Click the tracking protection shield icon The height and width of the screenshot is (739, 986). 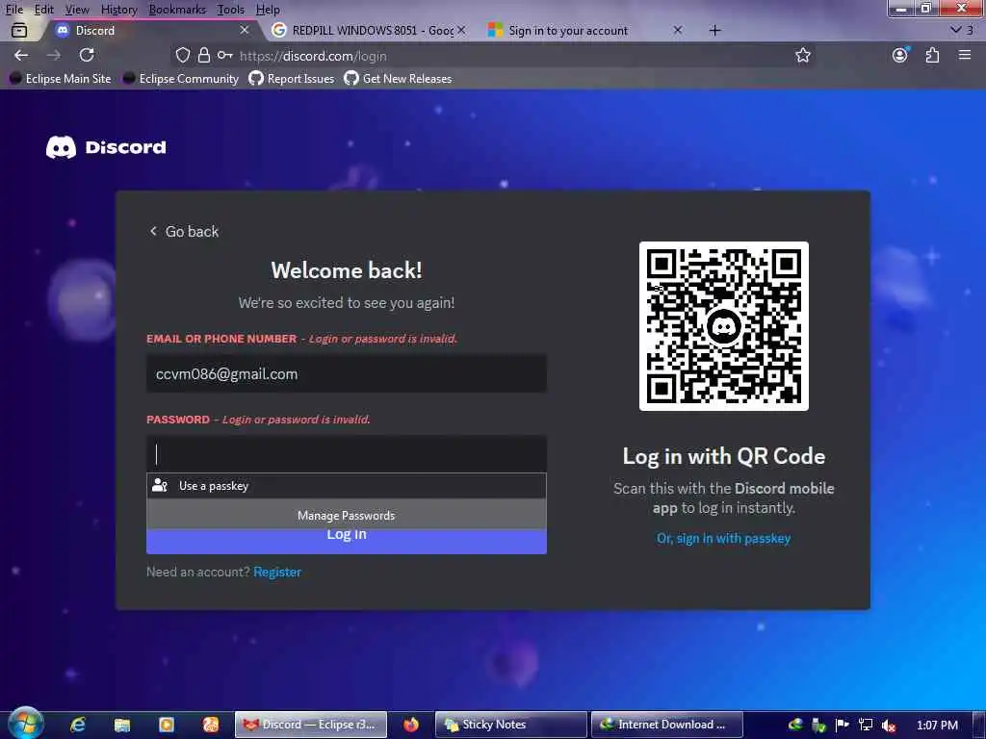pos(183,55)
